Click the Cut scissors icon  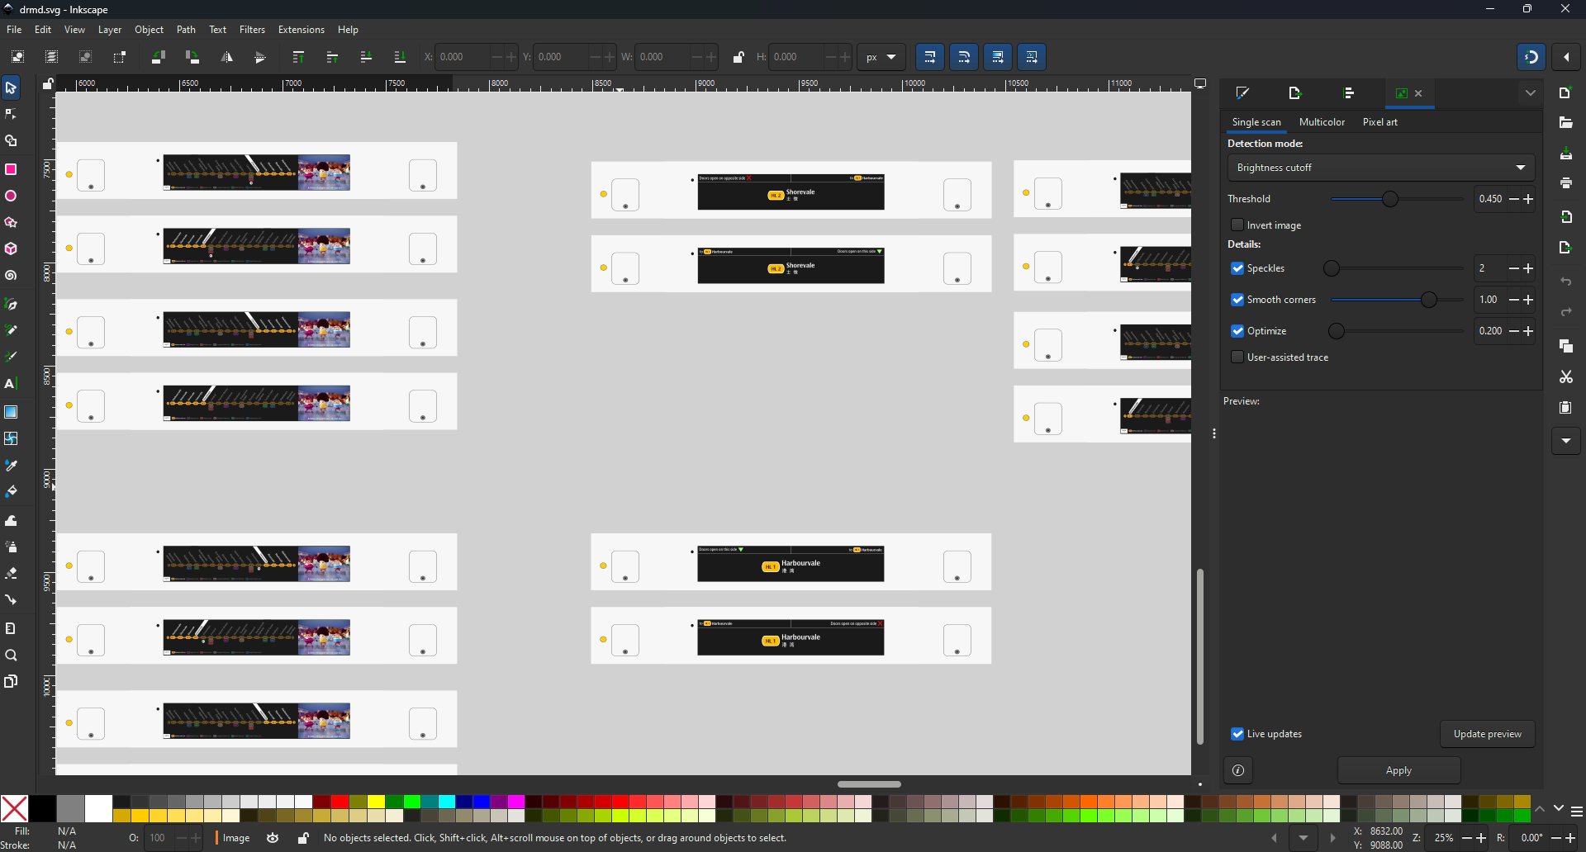coord(1566,377)
